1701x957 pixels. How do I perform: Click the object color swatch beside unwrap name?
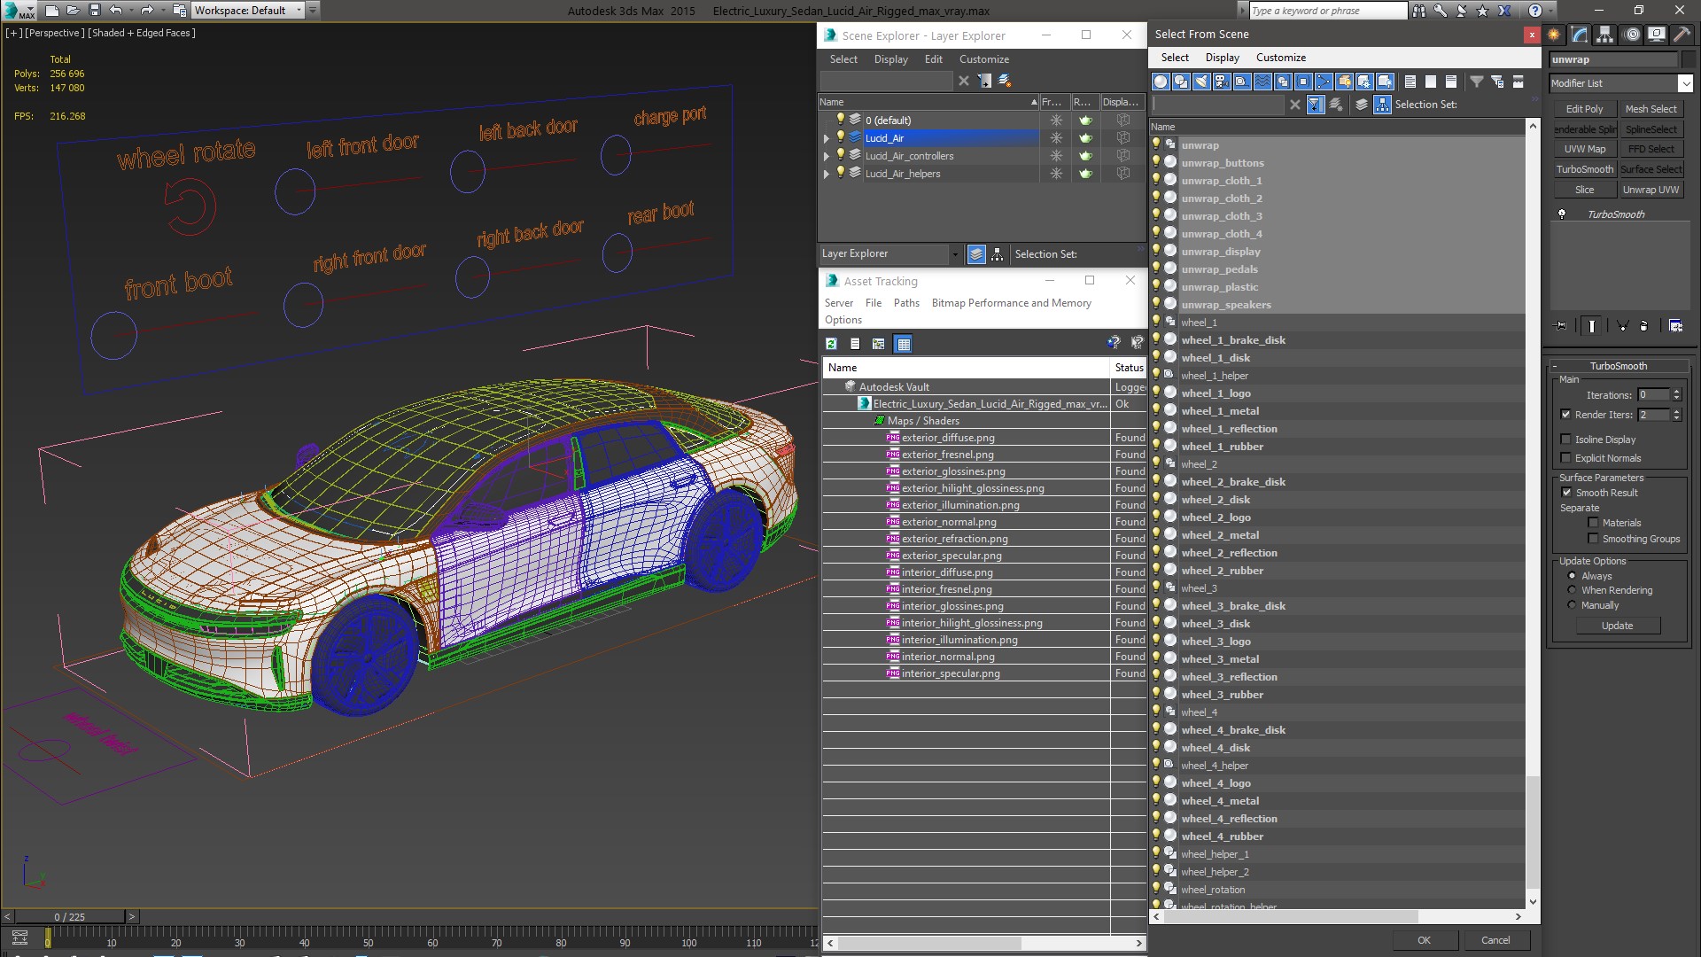pyautogui.click(x=1688, y=59)
